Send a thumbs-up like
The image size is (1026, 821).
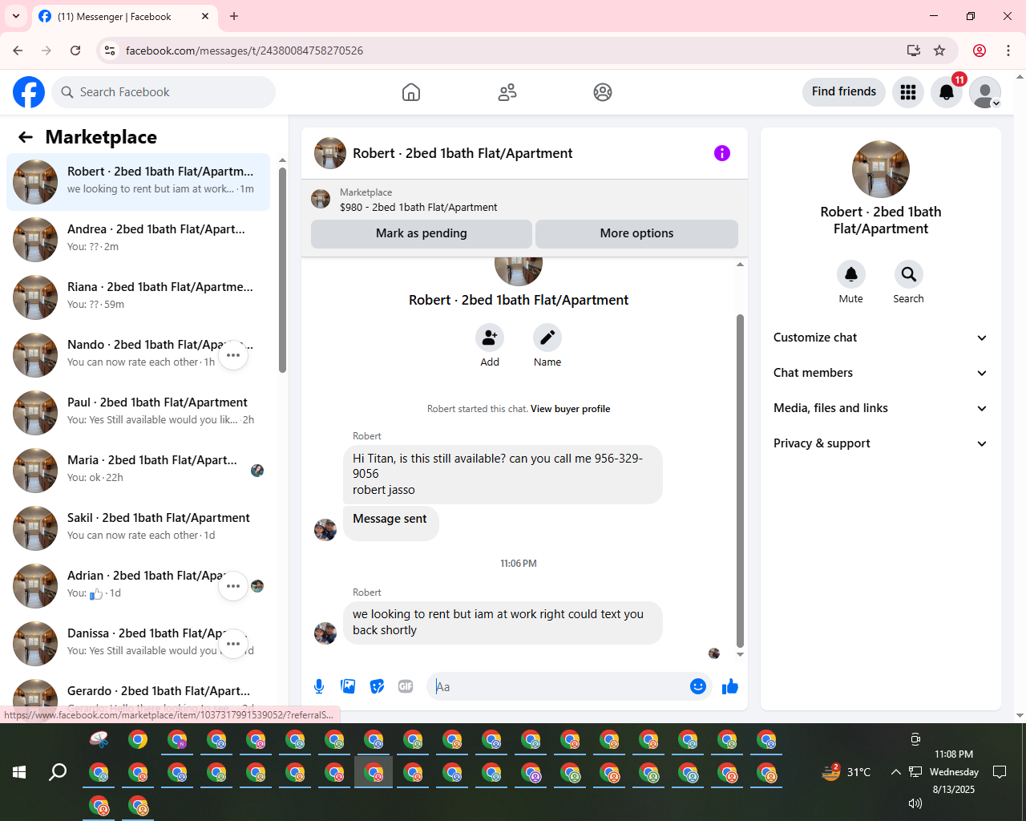pyautogui.click(x=730, y=686)
